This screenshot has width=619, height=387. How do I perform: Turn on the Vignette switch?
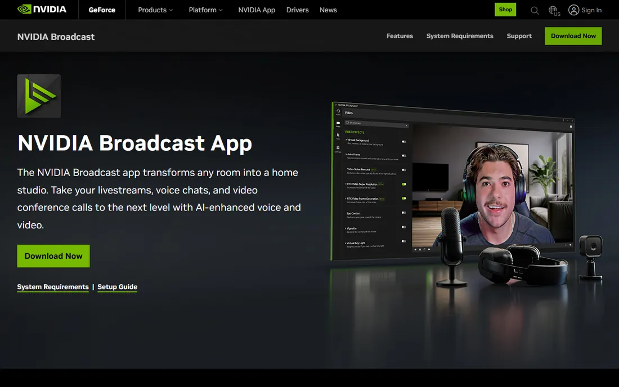point(404,227)
